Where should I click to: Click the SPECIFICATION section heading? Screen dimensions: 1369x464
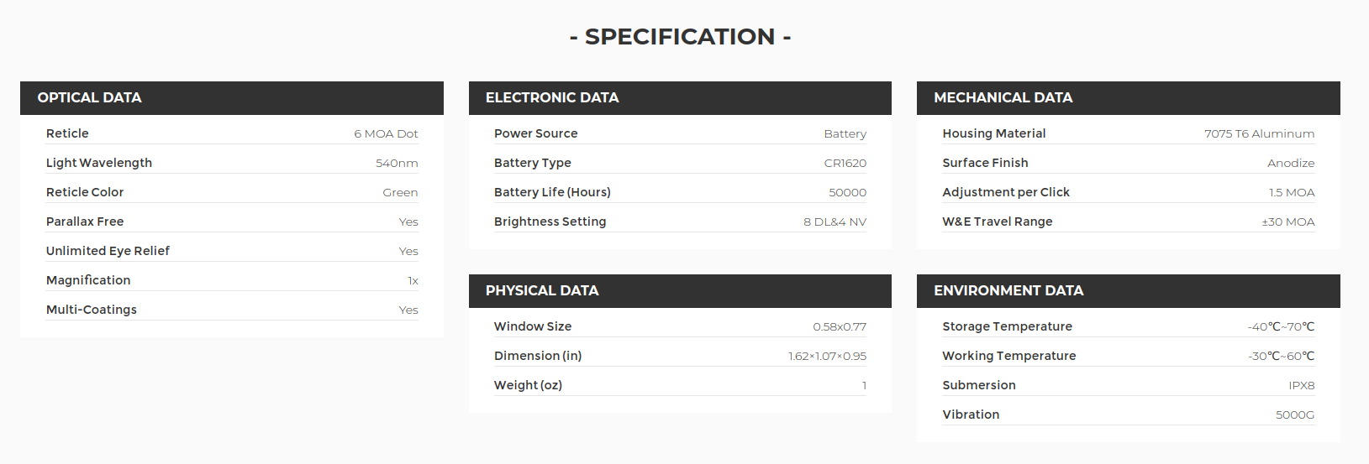click(680, 37)
